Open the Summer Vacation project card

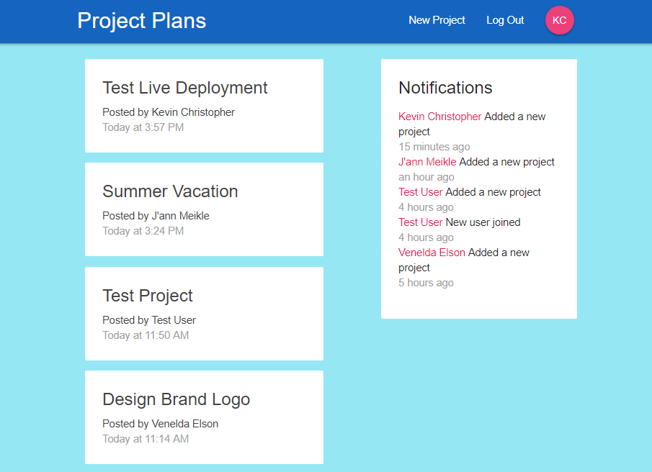coord(170,191)
